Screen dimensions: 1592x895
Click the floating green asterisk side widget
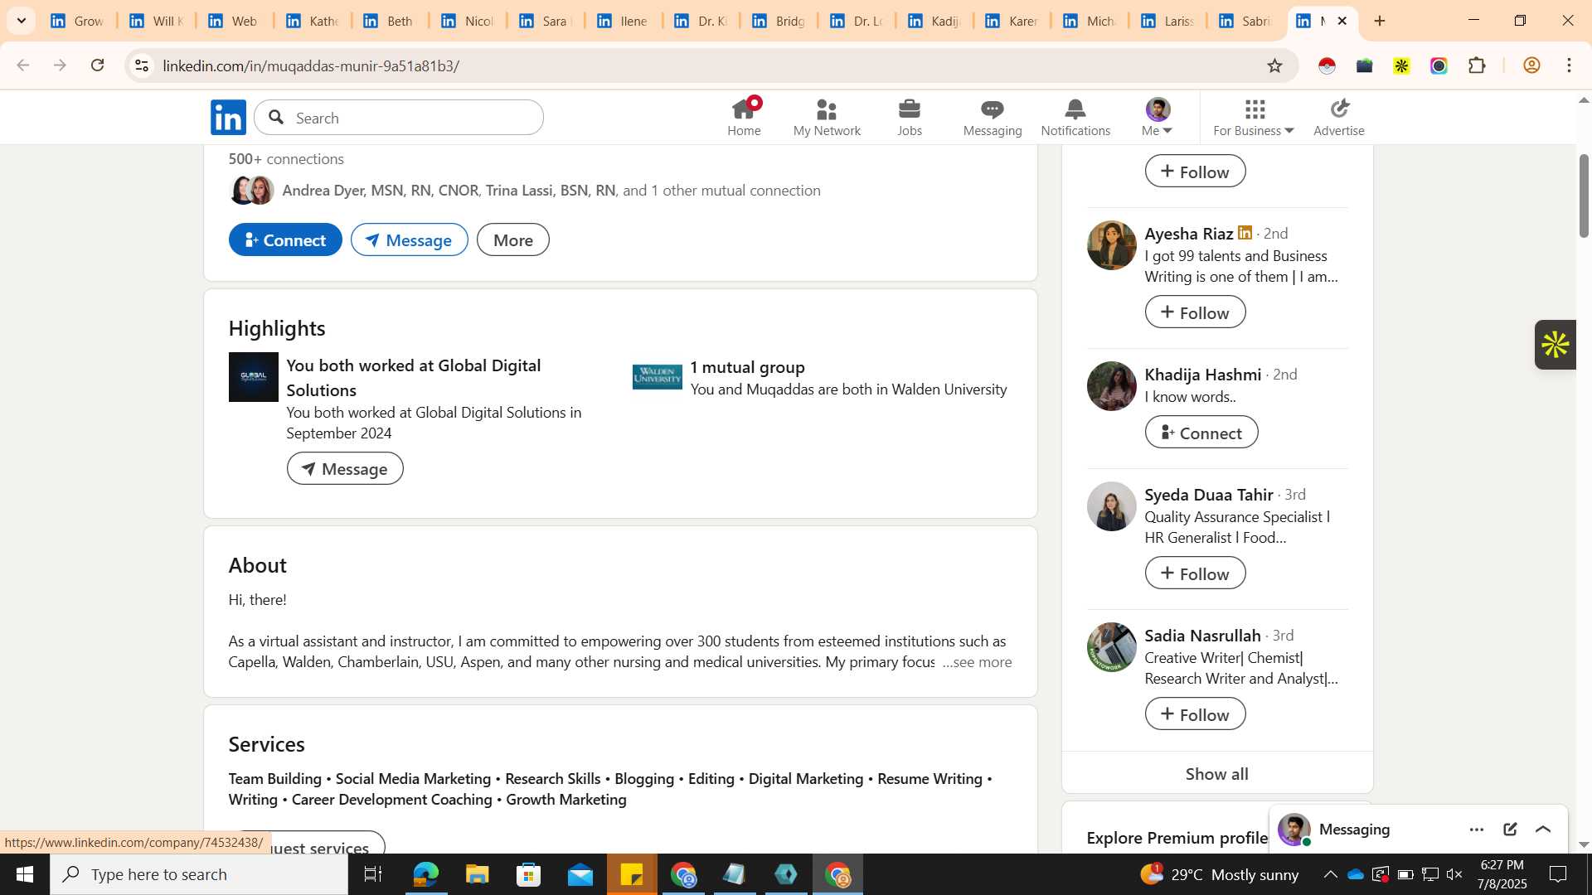click(x=1555, y=345)
